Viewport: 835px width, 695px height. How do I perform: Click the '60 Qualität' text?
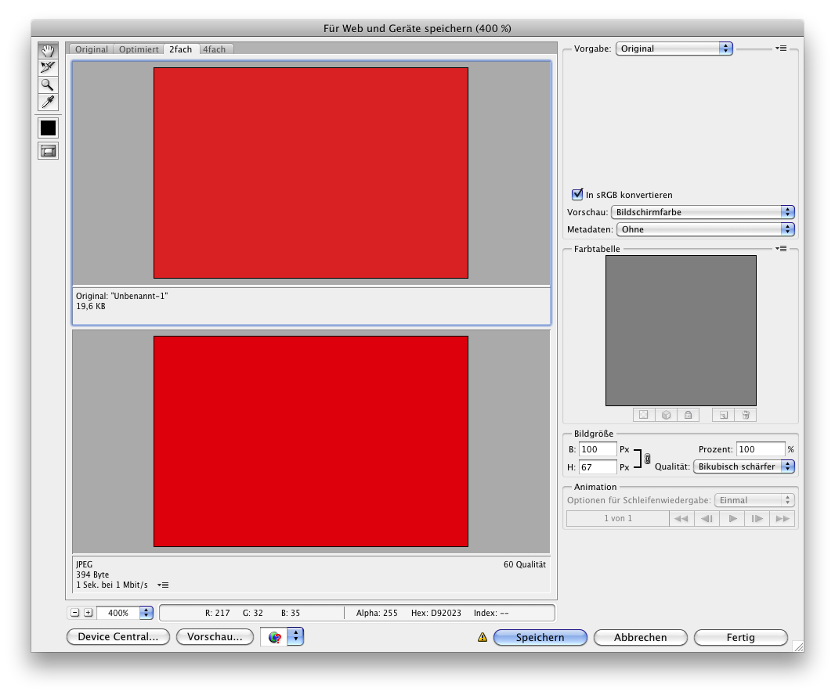[x=525, y=564]
